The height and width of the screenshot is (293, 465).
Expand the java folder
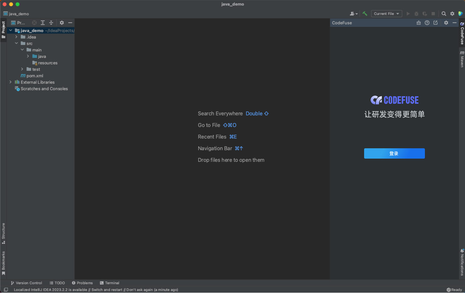[28, 56]
